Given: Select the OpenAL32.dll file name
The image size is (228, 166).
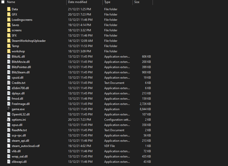Looking at the screenshot, I should 21,114.
